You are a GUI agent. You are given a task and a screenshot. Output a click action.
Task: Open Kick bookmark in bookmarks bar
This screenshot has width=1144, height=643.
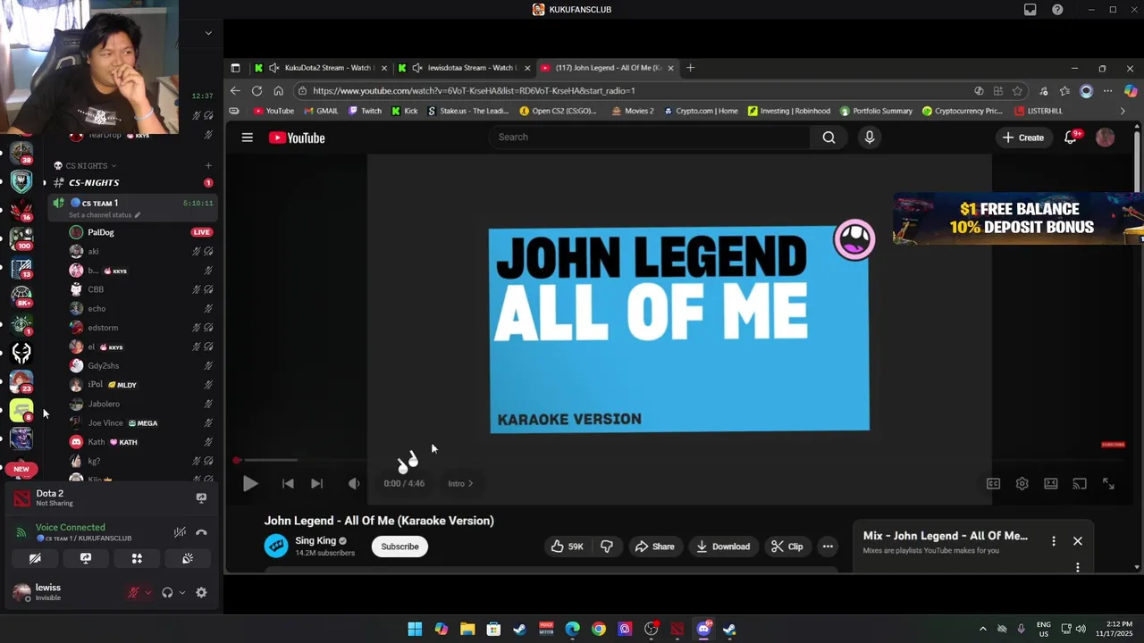[405, 111]
